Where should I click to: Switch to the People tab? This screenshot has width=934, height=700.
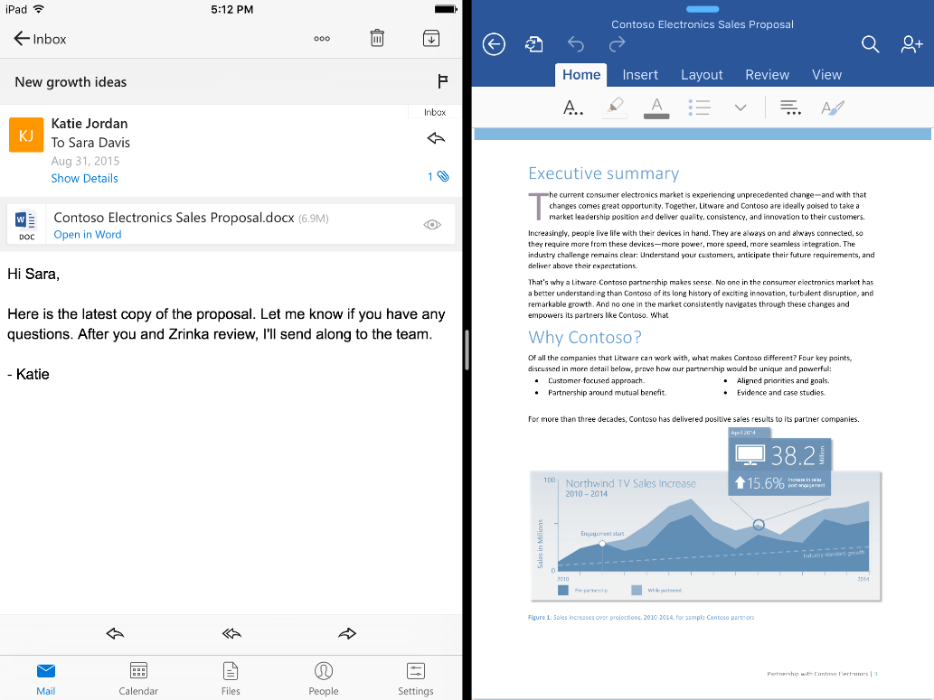tap(324, 678)
